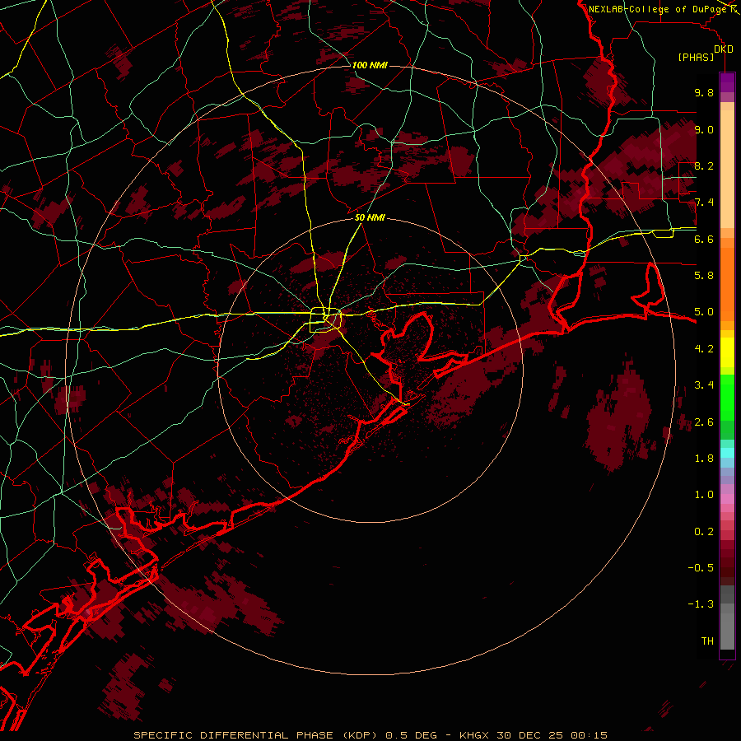Click the NEXLAB-College of DuPage label
The width and height of the screenshot is (741, 741).
pos(657,9)
